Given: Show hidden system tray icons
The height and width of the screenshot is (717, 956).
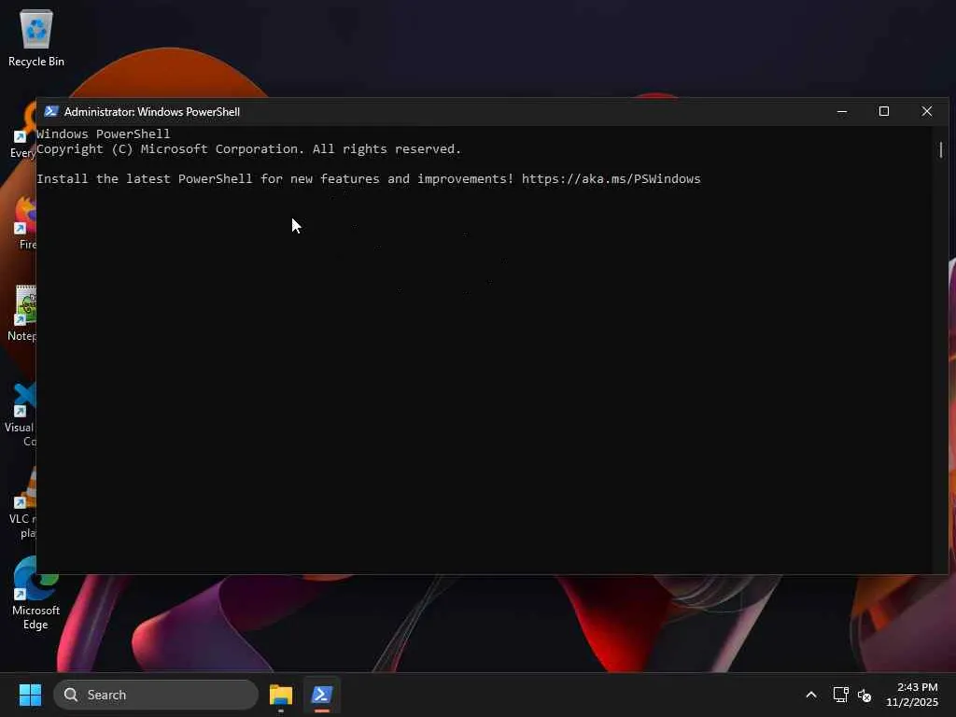Looking at the screenshot, I should (811, 695).
